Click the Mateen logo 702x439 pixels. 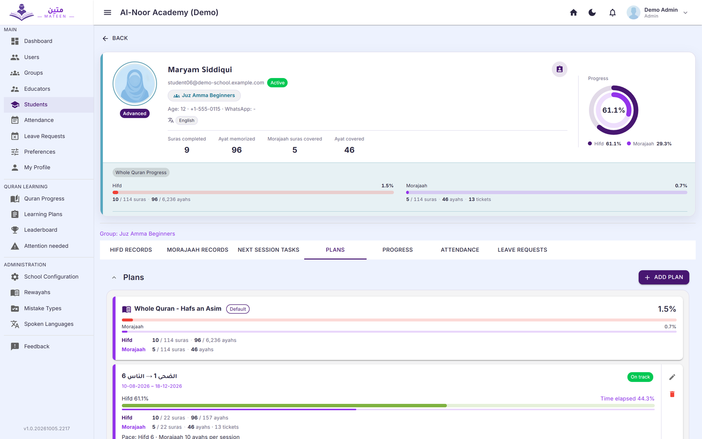42,12
